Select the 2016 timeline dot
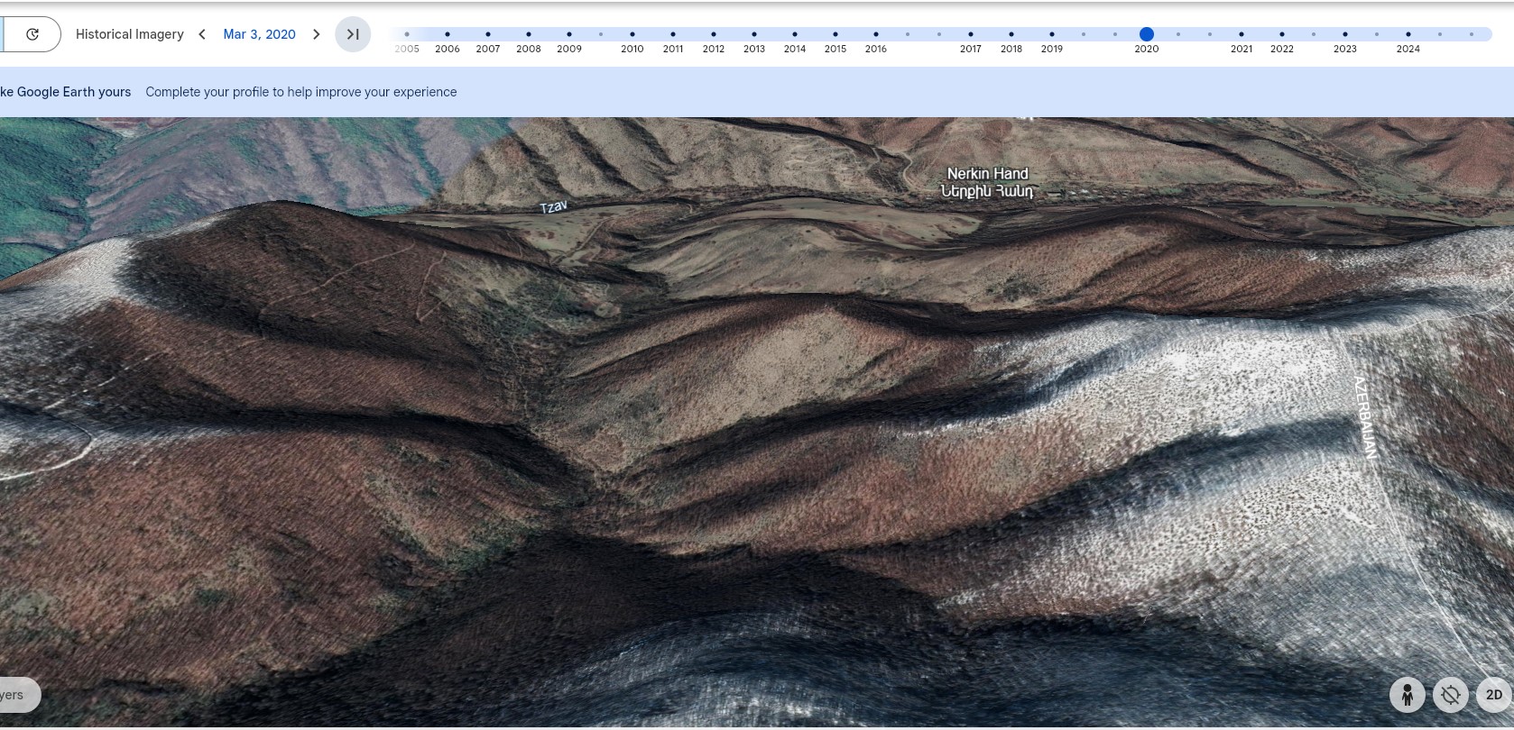Image resolution: width=1514 pixels, height=730 pixels. point(876,34)
